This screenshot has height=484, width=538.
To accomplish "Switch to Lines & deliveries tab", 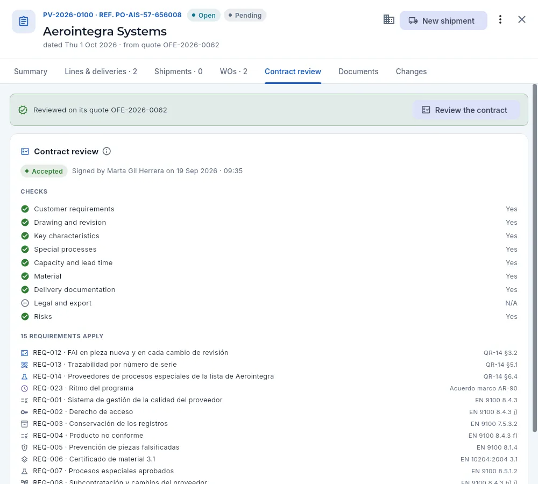I will [x=101, y=72].
